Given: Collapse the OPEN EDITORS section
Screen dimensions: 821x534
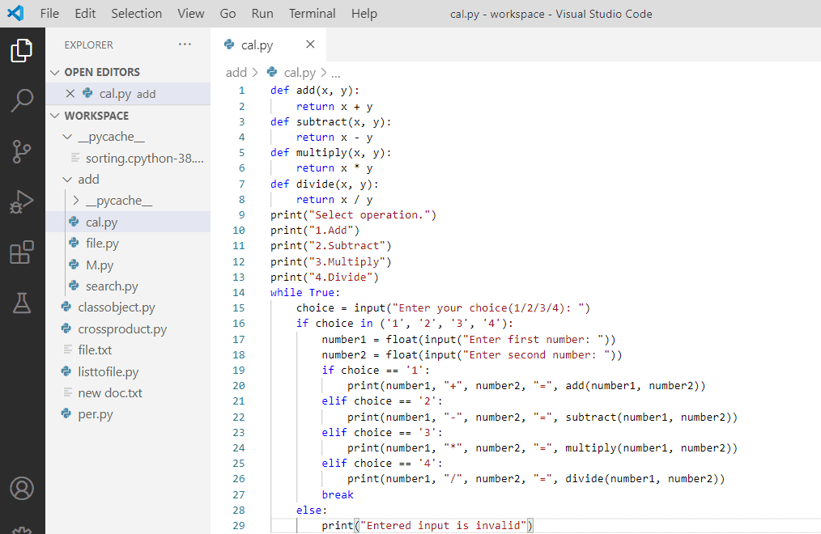Looking at the screenshot, I should click(55, 72).
